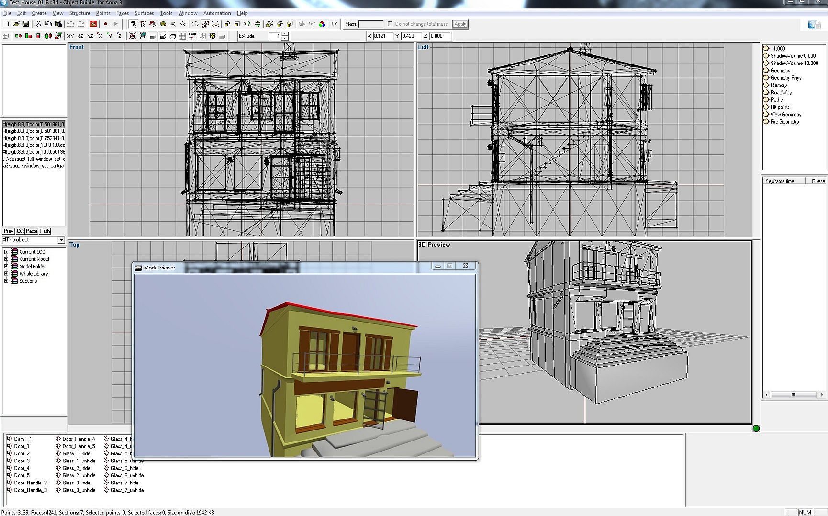Click the UV editor toolbar icon
Screen dimensions: 828x516
[334, 24]
